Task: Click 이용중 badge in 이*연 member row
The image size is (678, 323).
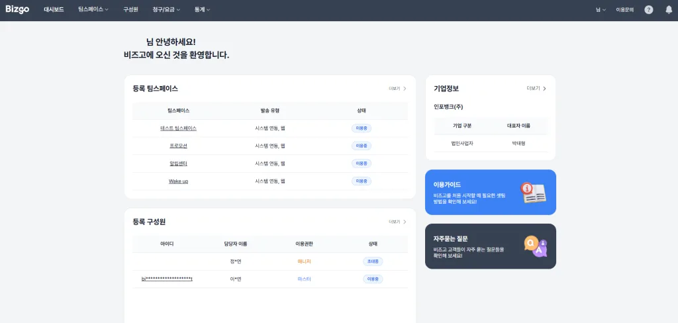Action: 372,279
